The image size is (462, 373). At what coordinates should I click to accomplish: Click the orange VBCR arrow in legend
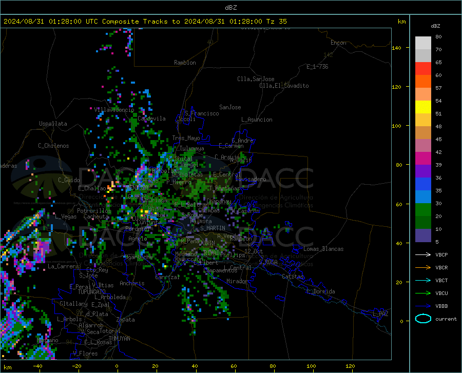423,268
